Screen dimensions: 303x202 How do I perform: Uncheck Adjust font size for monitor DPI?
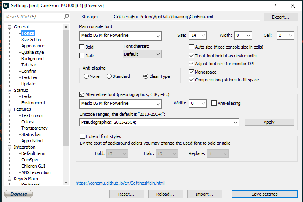coord(191,64)
